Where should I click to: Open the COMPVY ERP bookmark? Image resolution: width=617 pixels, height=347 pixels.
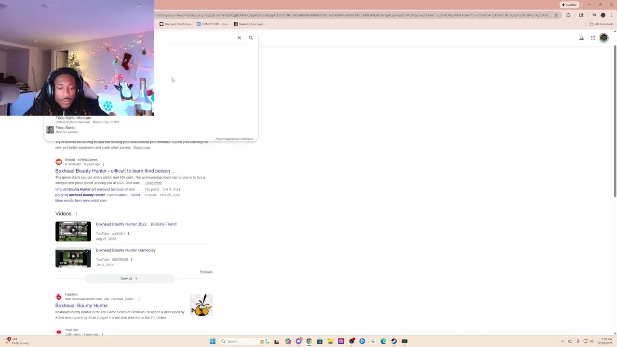(x=213, y=24)
